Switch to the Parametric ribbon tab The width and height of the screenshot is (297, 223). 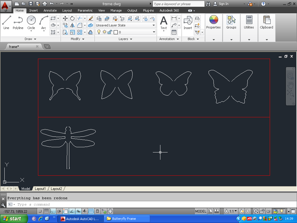(x=85, y=11)
